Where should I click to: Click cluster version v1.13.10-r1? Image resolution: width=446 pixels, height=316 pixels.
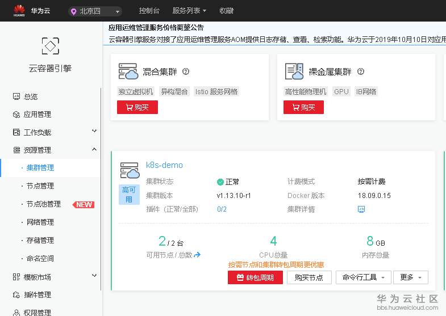[234, 196]
